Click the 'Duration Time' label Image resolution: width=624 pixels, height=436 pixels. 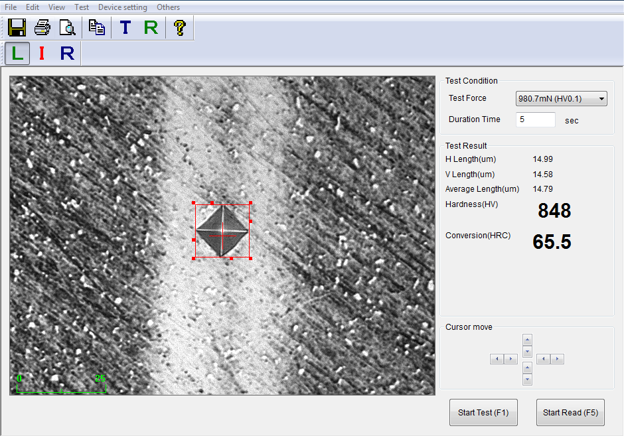coord(475,119)
